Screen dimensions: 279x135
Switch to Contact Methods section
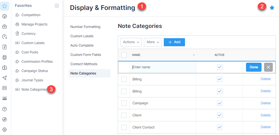[x=84, y=64]
